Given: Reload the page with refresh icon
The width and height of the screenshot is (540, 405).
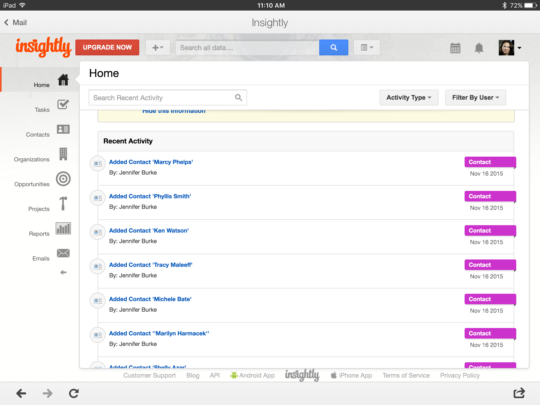Looking at the screenshot, I should point(74,393).
